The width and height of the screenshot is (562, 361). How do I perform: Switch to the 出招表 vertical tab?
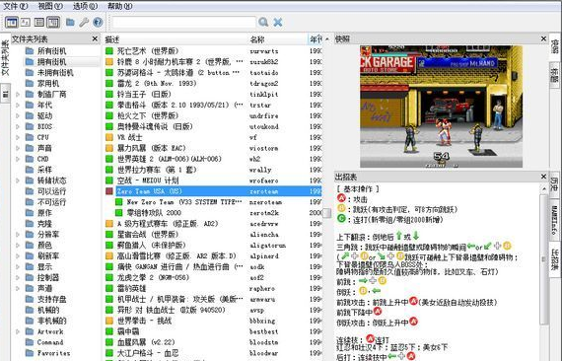point(554,260)
